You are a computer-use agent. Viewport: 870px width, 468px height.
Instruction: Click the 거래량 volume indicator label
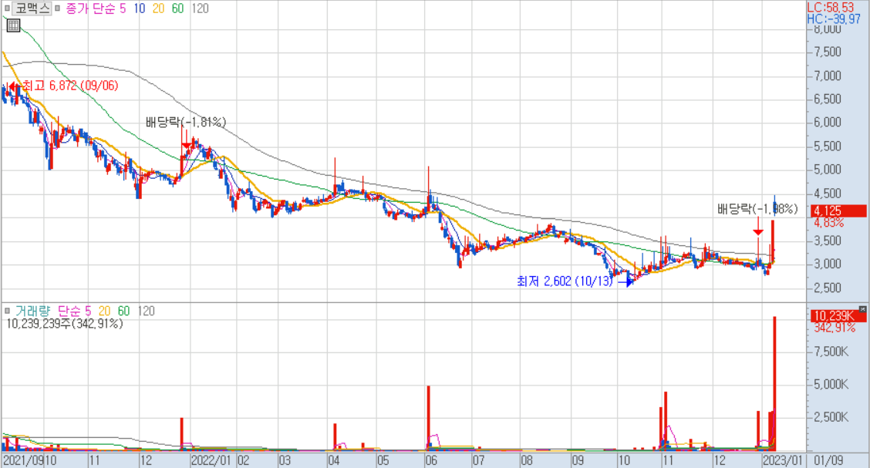32,311
